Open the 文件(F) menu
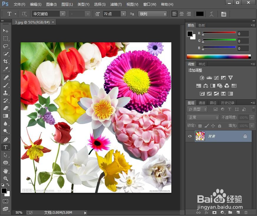257x216 pixels. click(19, 4)
